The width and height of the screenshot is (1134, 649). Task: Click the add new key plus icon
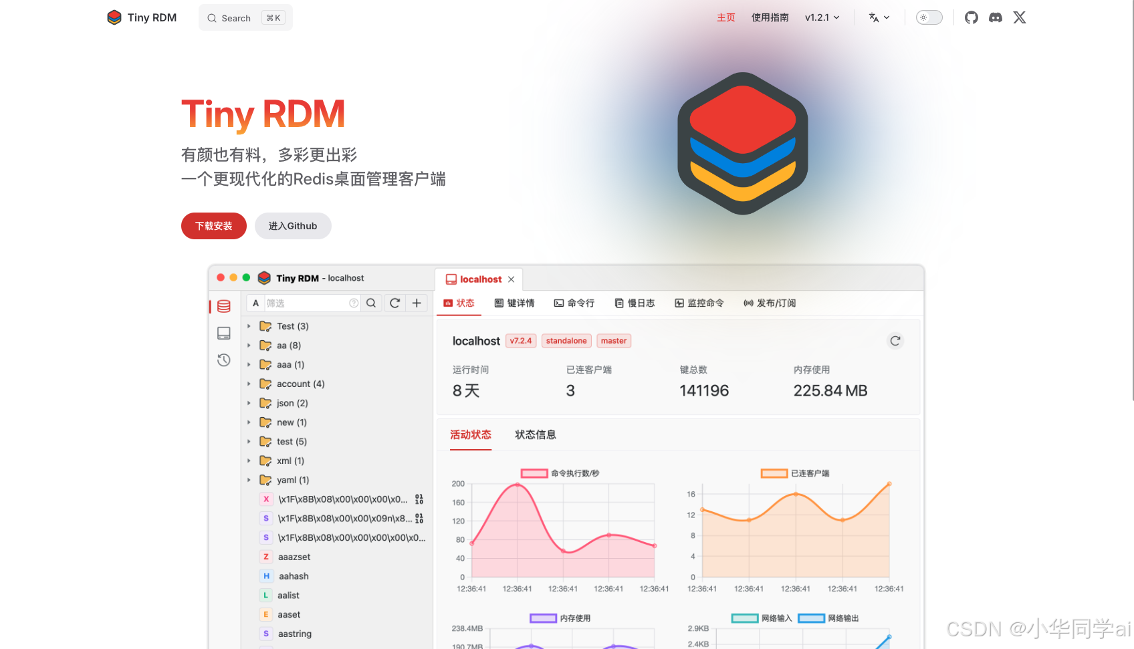(417, 303)
